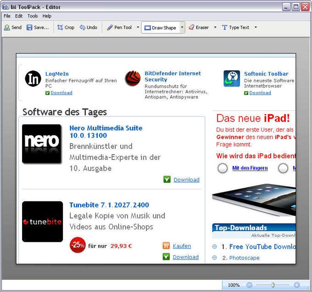Viewport: 312px width, 292px height.
Task: Click the Softonic Toolbar heading link
Action: click(266, 74)
